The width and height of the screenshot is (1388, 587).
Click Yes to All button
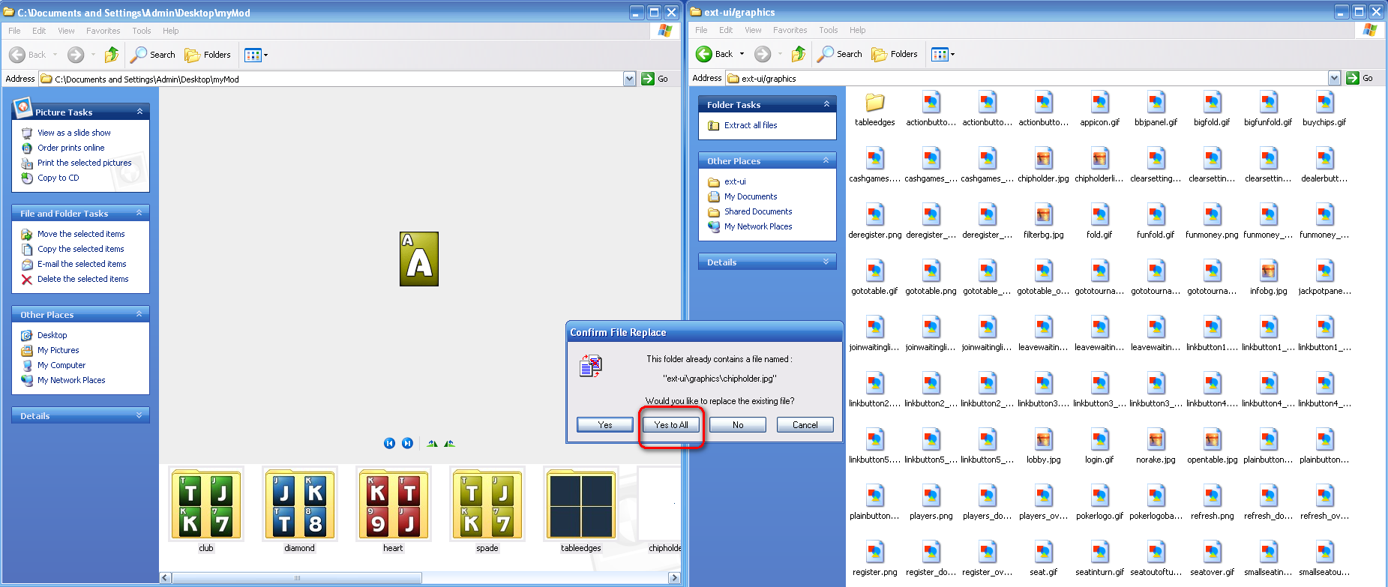(670, 425)
